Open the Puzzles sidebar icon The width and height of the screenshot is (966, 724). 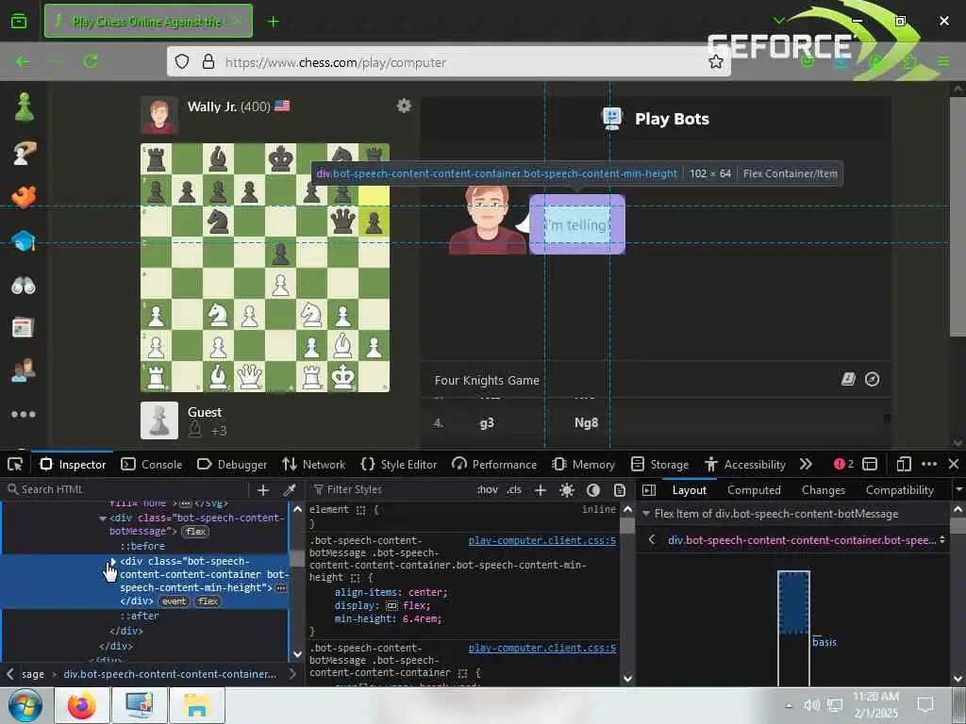pyautogui.click(x=24, y=197)
